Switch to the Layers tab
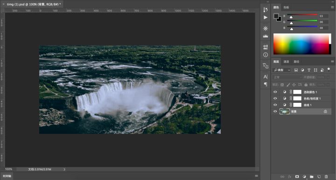336x180 pixels. coord(276,62)
